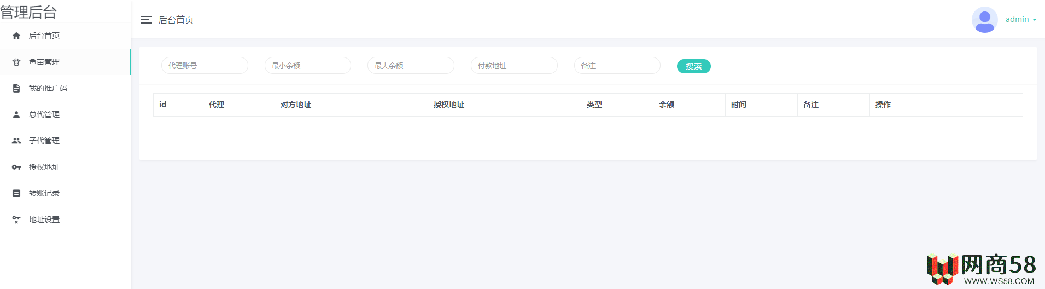Click the id column header
The image size is (1045, 289).
pyautogui.click(x=178, y=105)
